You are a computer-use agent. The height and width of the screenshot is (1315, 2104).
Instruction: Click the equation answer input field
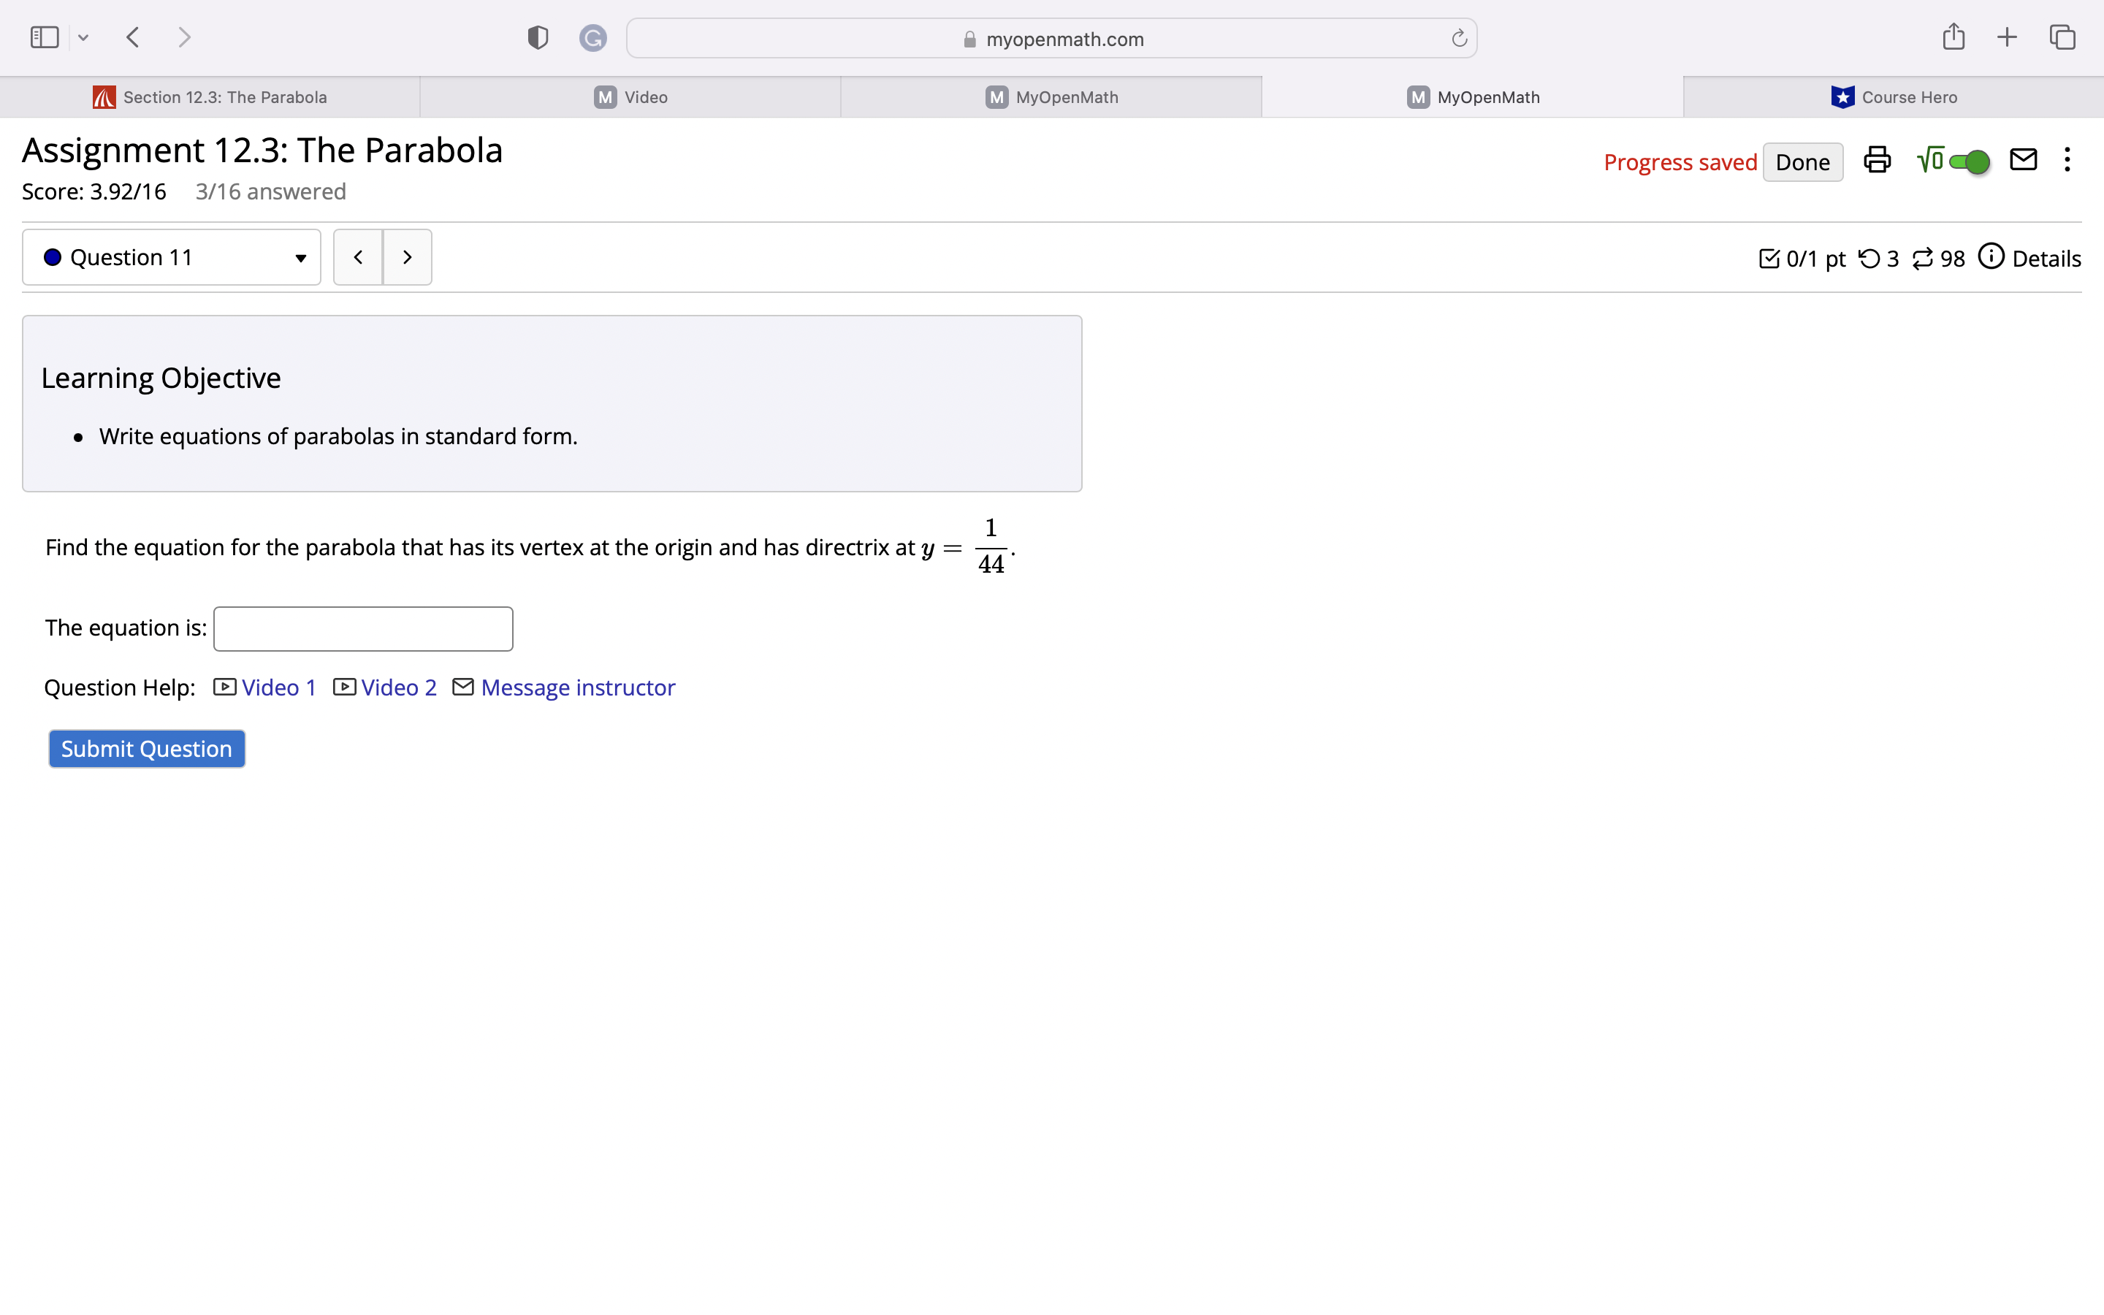pos(363,629)
